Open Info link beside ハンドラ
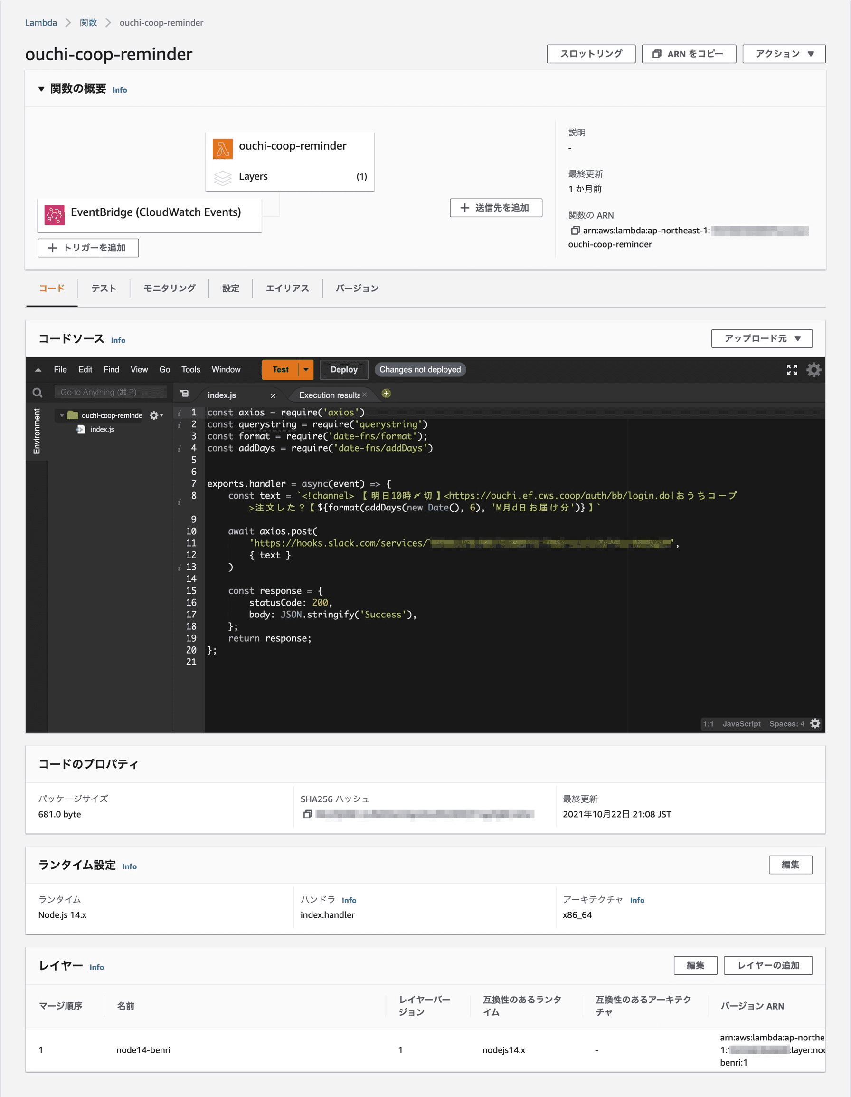The height and width of the screenshot is (1097, 851). 349,900
